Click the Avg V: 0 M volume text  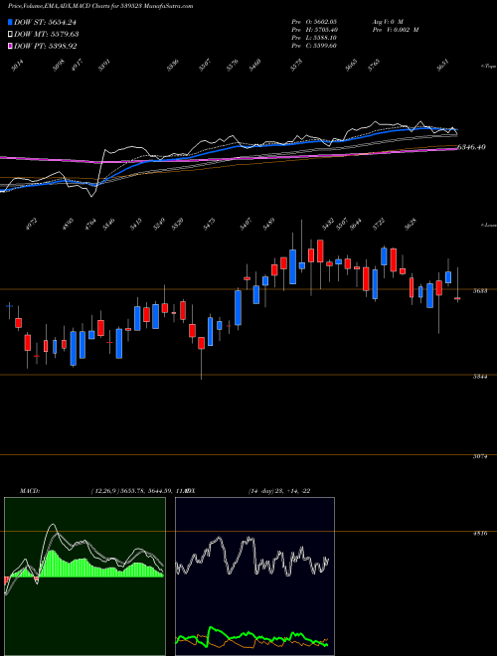387,21
